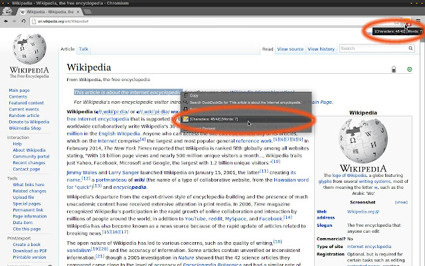The image size is (425, 266).
Task: Play the first pronunciation speaker icon
Action: tap(97, 112)
